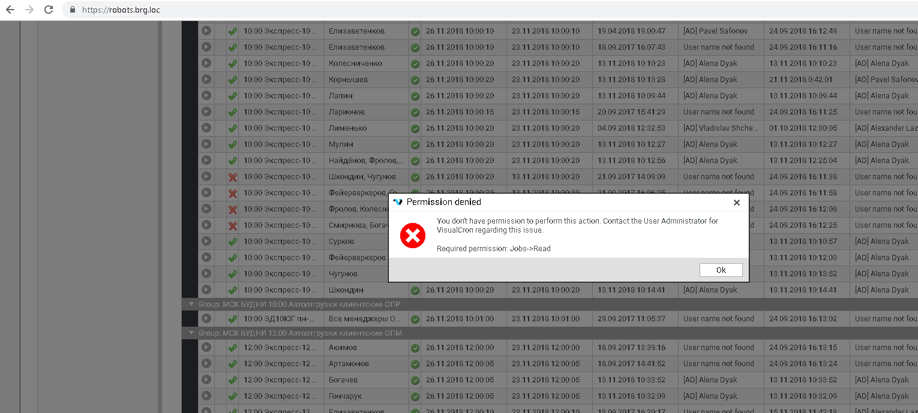Select the Ларионов job row
This screenshot has width=918, height=413.
pos(347,112)
